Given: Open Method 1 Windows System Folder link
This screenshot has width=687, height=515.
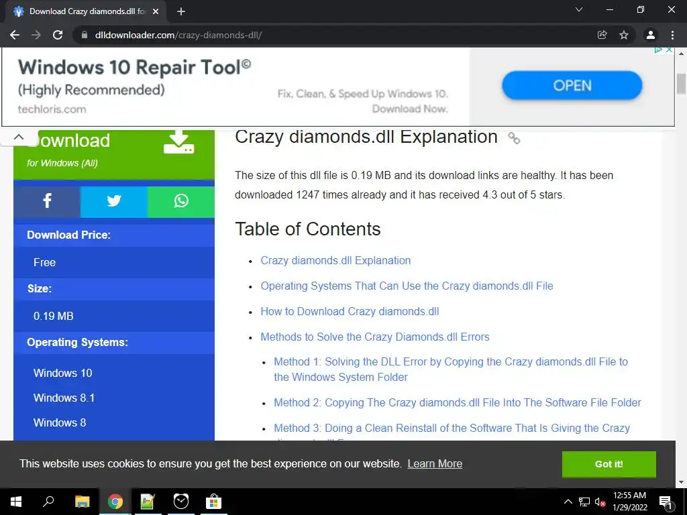Looking at the screenshot, I should pos(451,369).
